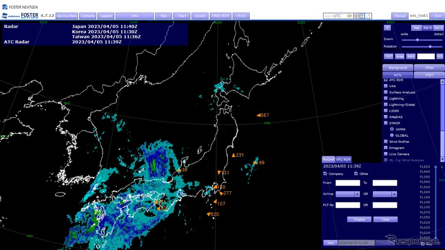Open the first Airline dropdown
The image size is (445, 250).
(x=357, y=194)
